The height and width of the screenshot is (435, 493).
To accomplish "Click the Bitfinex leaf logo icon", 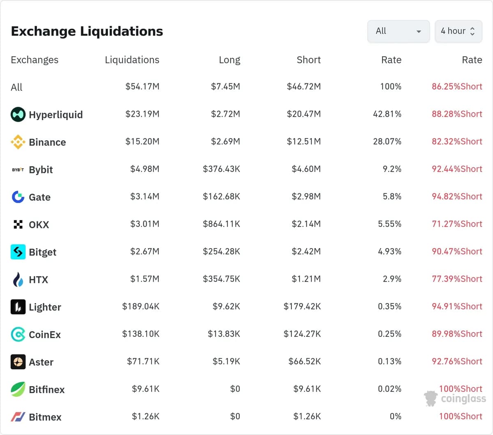I will (18, 389).
